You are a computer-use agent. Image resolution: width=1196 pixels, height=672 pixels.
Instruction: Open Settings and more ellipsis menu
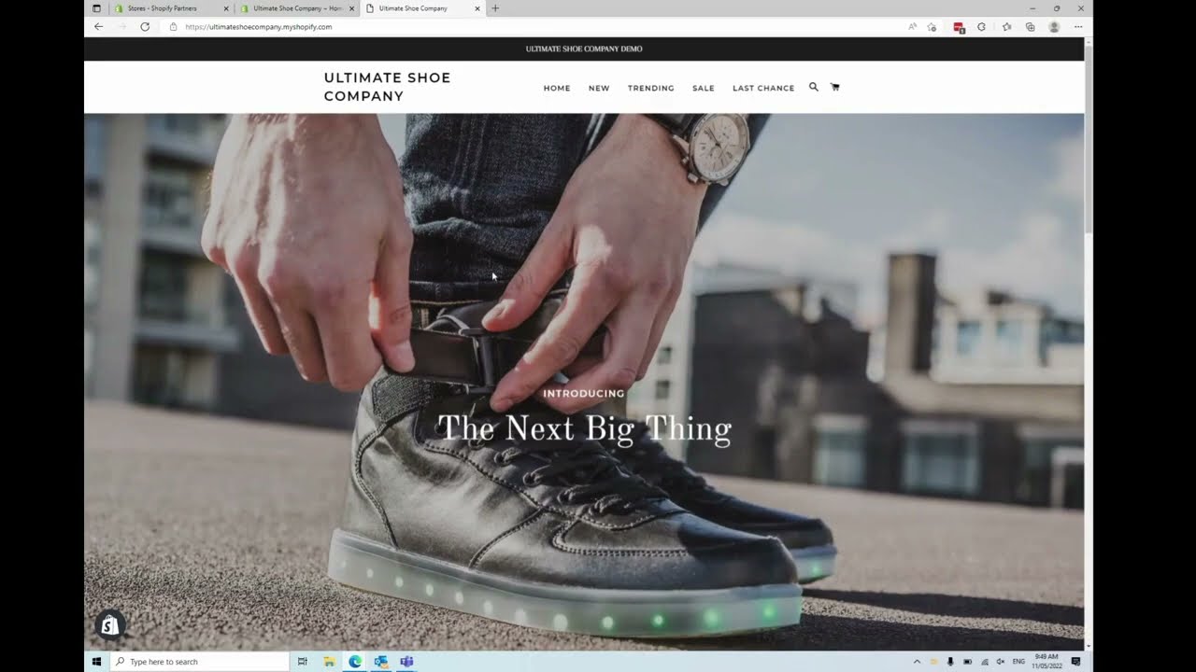coord(1078,27)
